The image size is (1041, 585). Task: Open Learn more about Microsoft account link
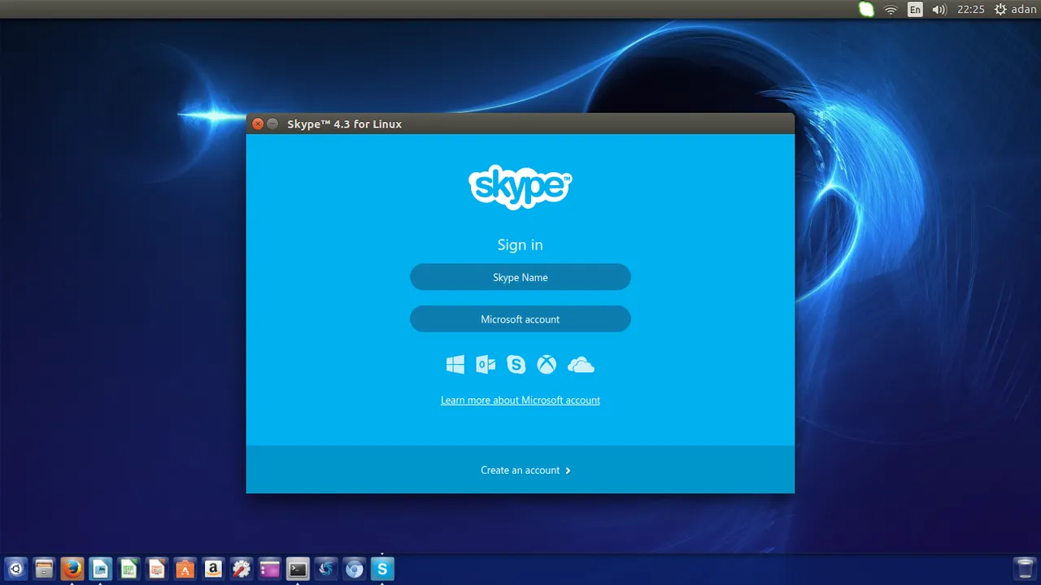point(520,401)
